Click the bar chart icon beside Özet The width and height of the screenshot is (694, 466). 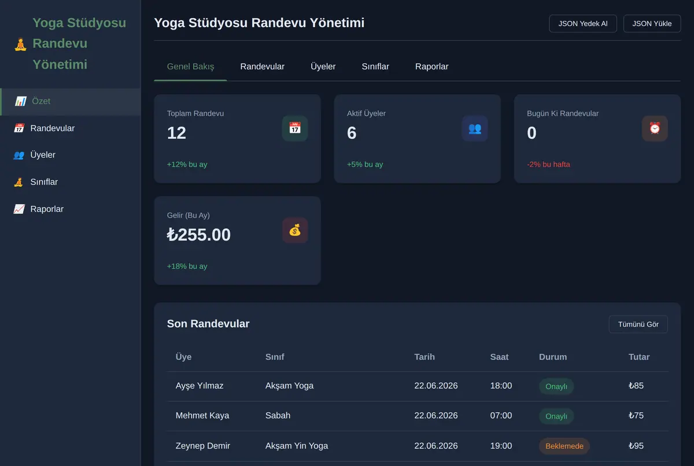click(x=20, y=101)
